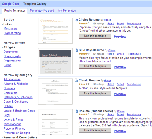
Task: Use the Blue Rays Resume template
Action: pyautogui.click(x=95, y=66)
